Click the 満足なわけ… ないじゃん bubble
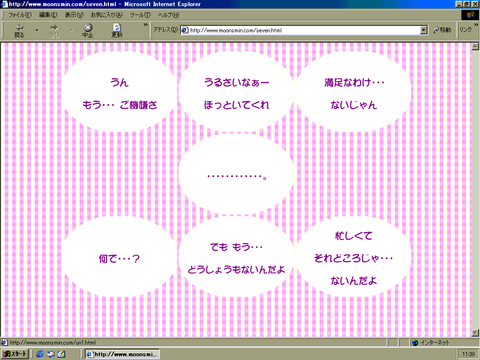The height and width of the screenshot is (360, 480). pos(354,93)
